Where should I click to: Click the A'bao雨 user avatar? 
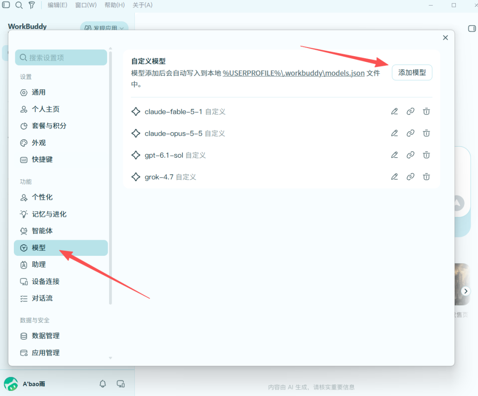(11, 384)
